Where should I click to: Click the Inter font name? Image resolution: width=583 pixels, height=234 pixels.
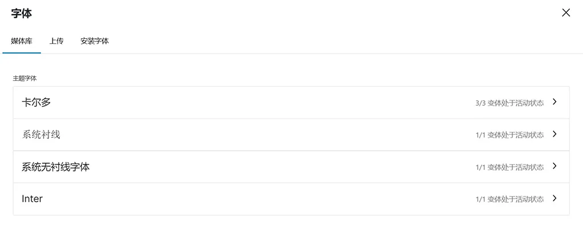[x=32, y=199]
